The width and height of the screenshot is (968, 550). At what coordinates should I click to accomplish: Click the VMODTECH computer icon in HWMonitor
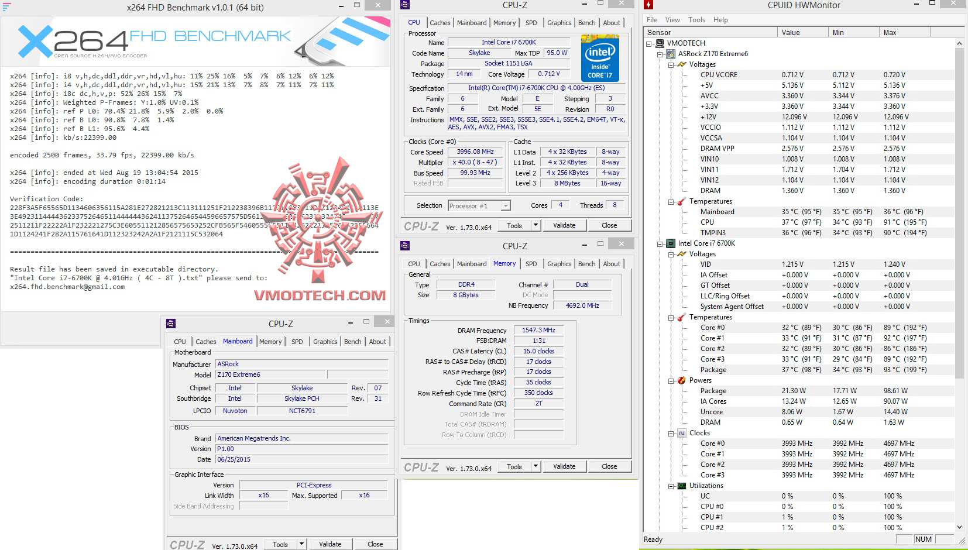click(660, 43)
